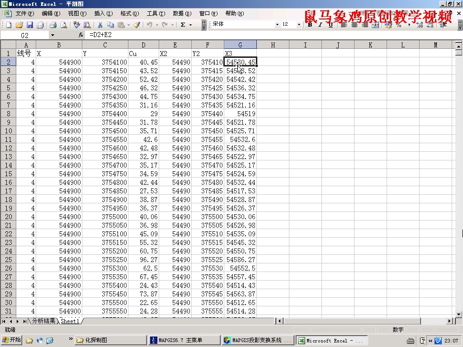
Task: Expand the Name Box dropdown arrow
Action: point(52,35)
